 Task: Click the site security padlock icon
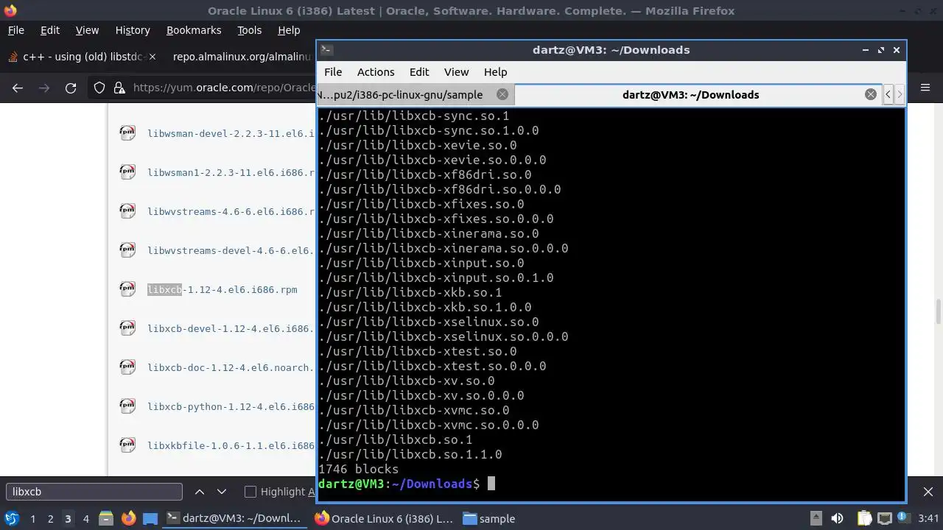point(119,88)
